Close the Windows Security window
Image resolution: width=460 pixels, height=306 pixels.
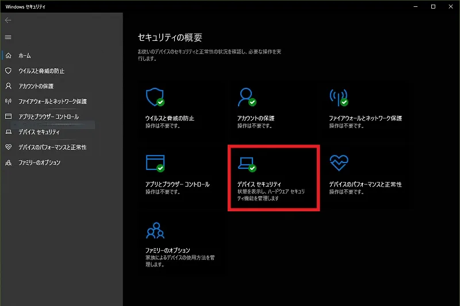coord(451,6)
